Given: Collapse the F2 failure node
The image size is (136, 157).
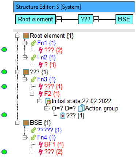Looking at the screenshot, I should 32,94.
